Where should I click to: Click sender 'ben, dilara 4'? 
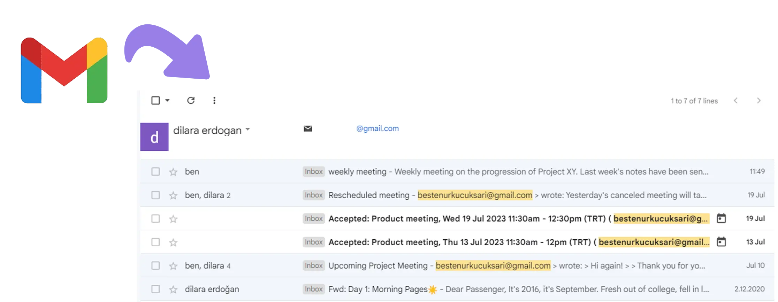click(207, 266)
